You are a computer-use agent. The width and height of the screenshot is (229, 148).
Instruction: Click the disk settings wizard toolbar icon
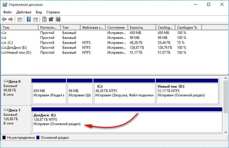pyautogui.click(x=58, y=19)
